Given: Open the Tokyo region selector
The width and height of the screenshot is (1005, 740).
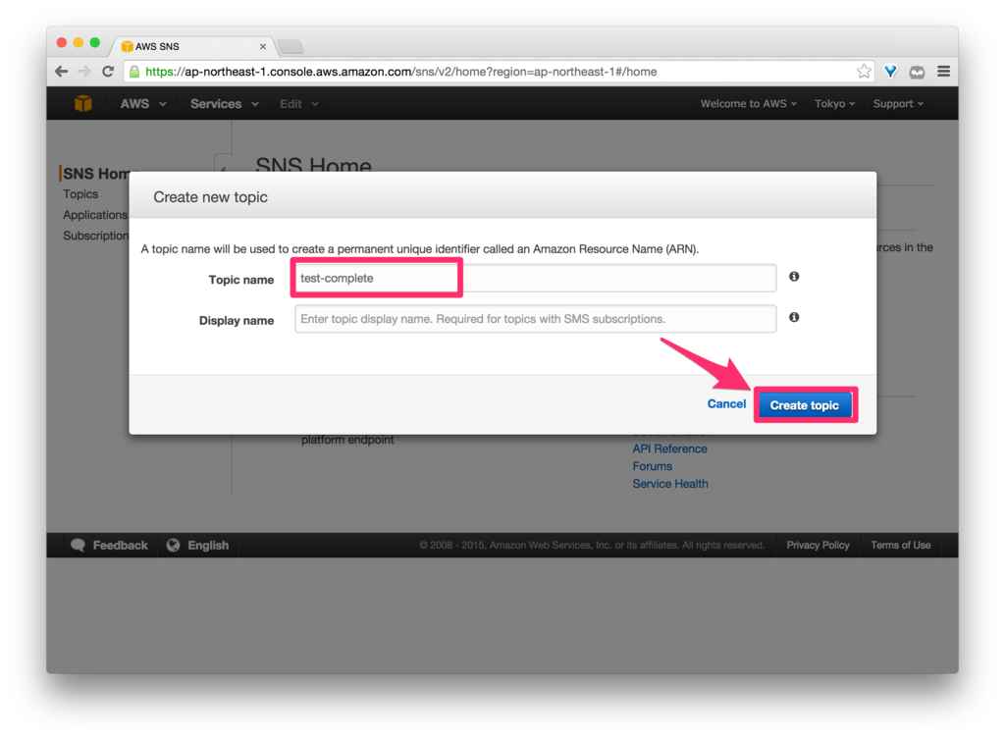Looking at the screenshot, I should [x=834, y=104].
